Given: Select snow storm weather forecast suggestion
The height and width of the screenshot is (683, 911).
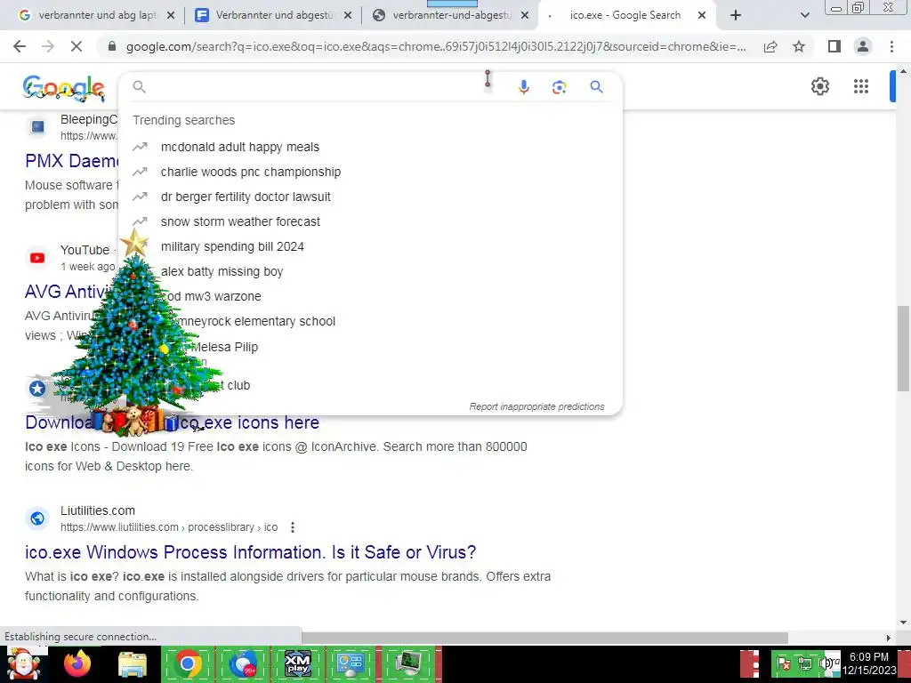Looking at the screenshot, I should pos(240,221).
